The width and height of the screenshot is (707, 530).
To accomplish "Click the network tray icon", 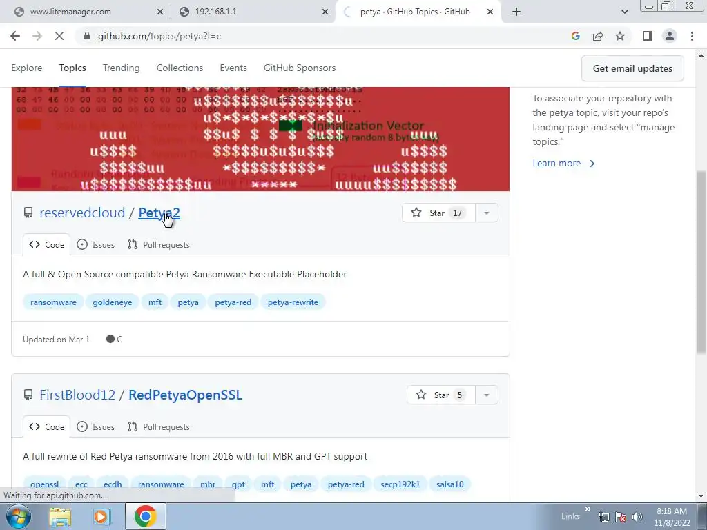I will 603,516.
